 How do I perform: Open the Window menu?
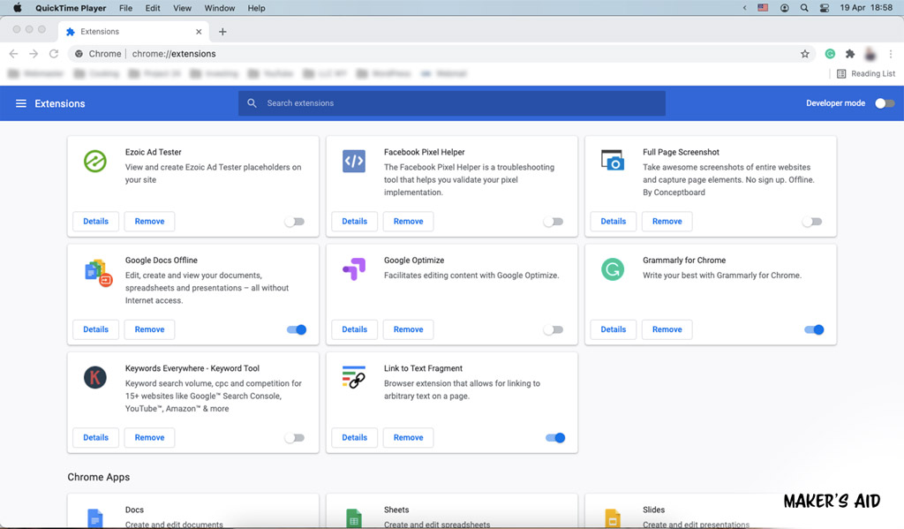[220, 8]
